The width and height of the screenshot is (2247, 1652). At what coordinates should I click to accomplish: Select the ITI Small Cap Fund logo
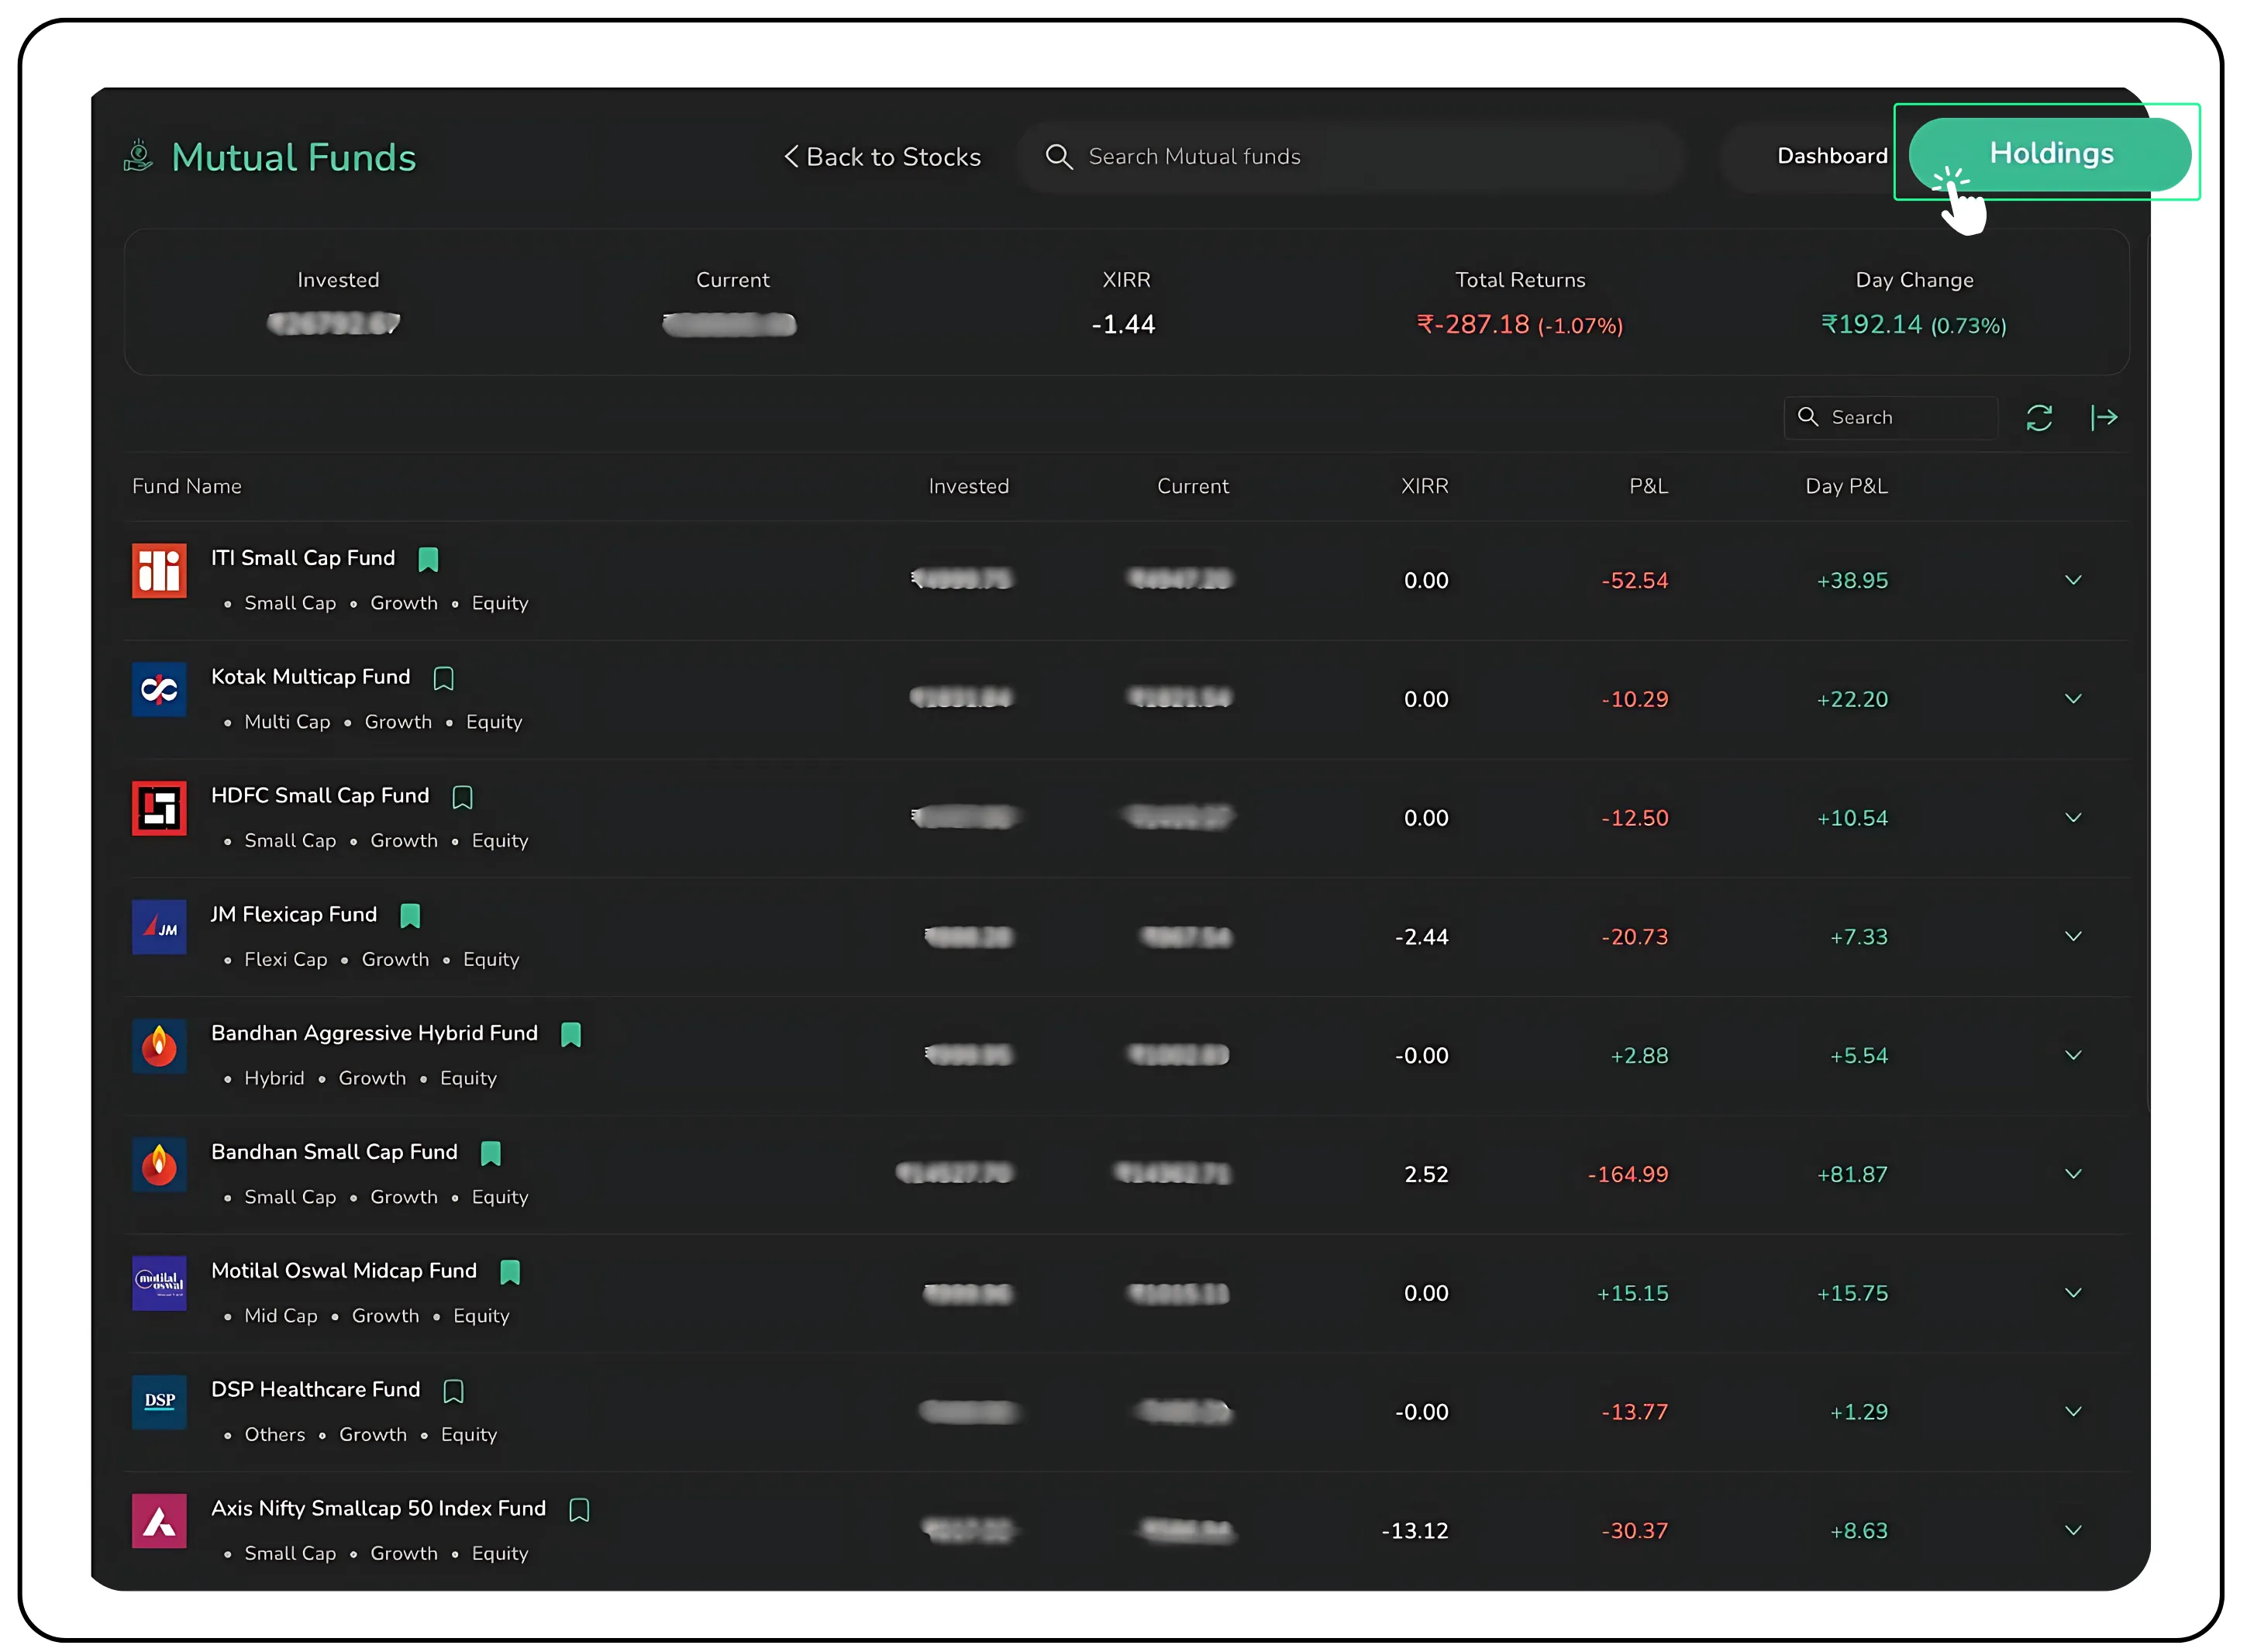tap(159, 571)
